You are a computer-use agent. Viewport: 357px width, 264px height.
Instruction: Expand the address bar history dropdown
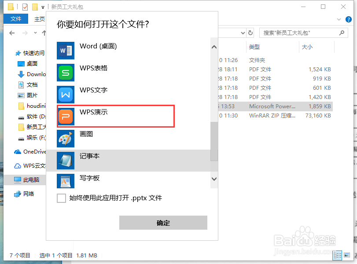tap(243, 33)
